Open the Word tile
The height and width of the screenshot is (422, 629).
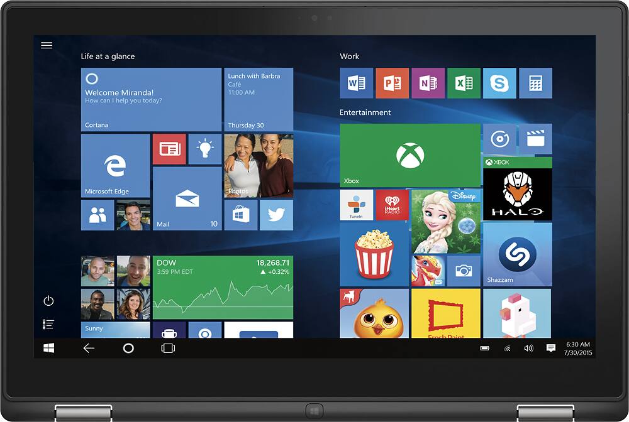click(x=356, y=84)
